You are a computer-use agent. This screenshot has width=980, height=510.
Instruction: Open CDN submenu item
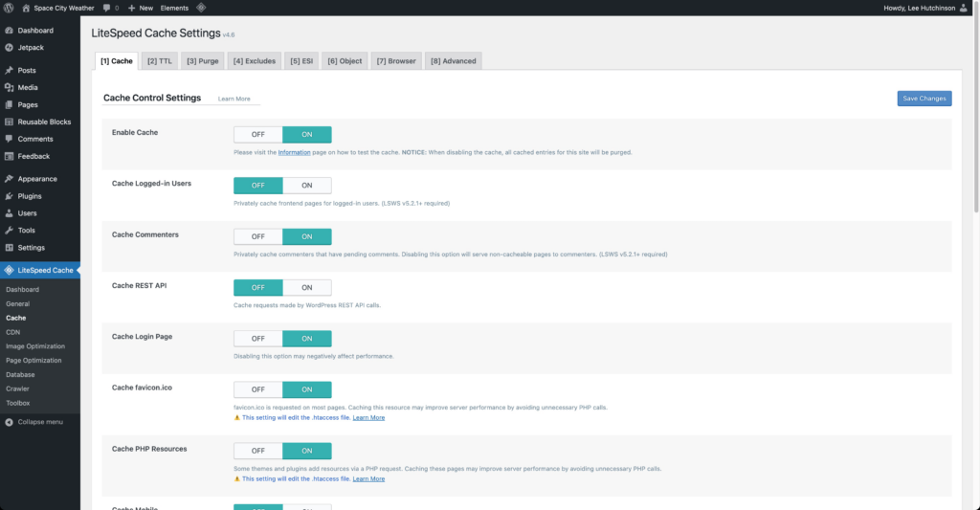[x=13, y=332]
